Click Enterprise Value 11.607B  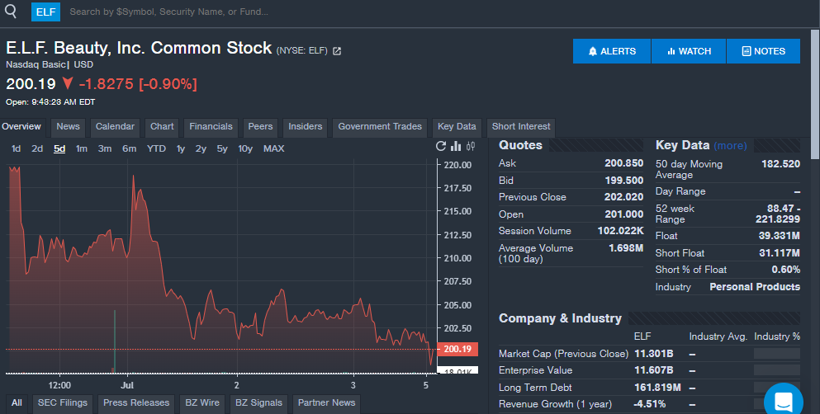click(x=654, y=370)
